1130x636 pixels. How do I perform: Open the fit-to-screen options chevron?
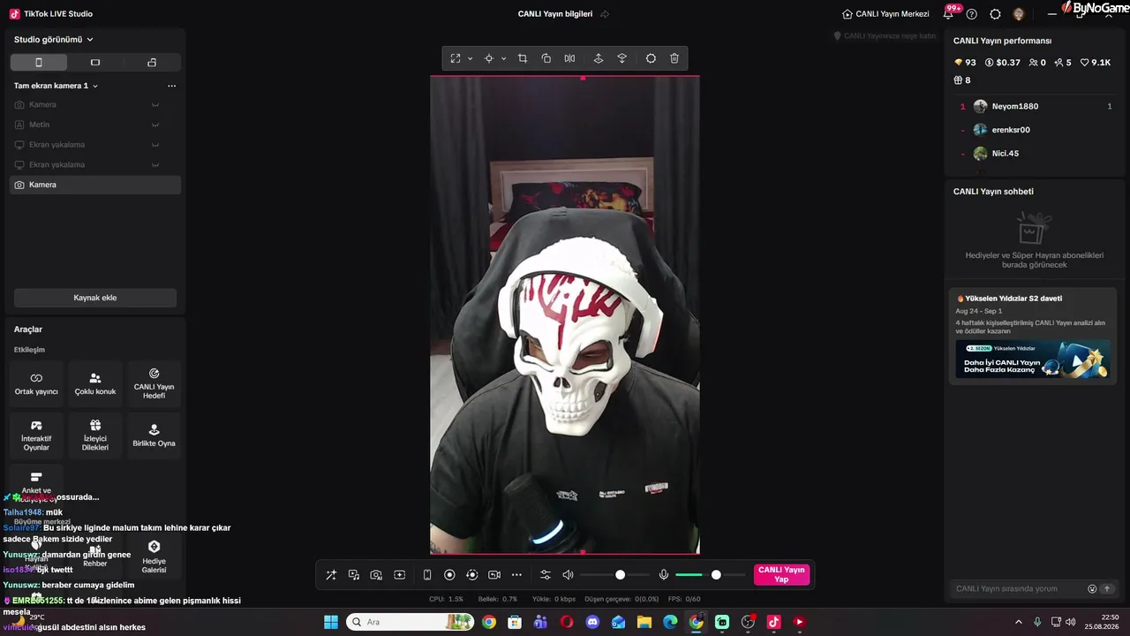470,58
